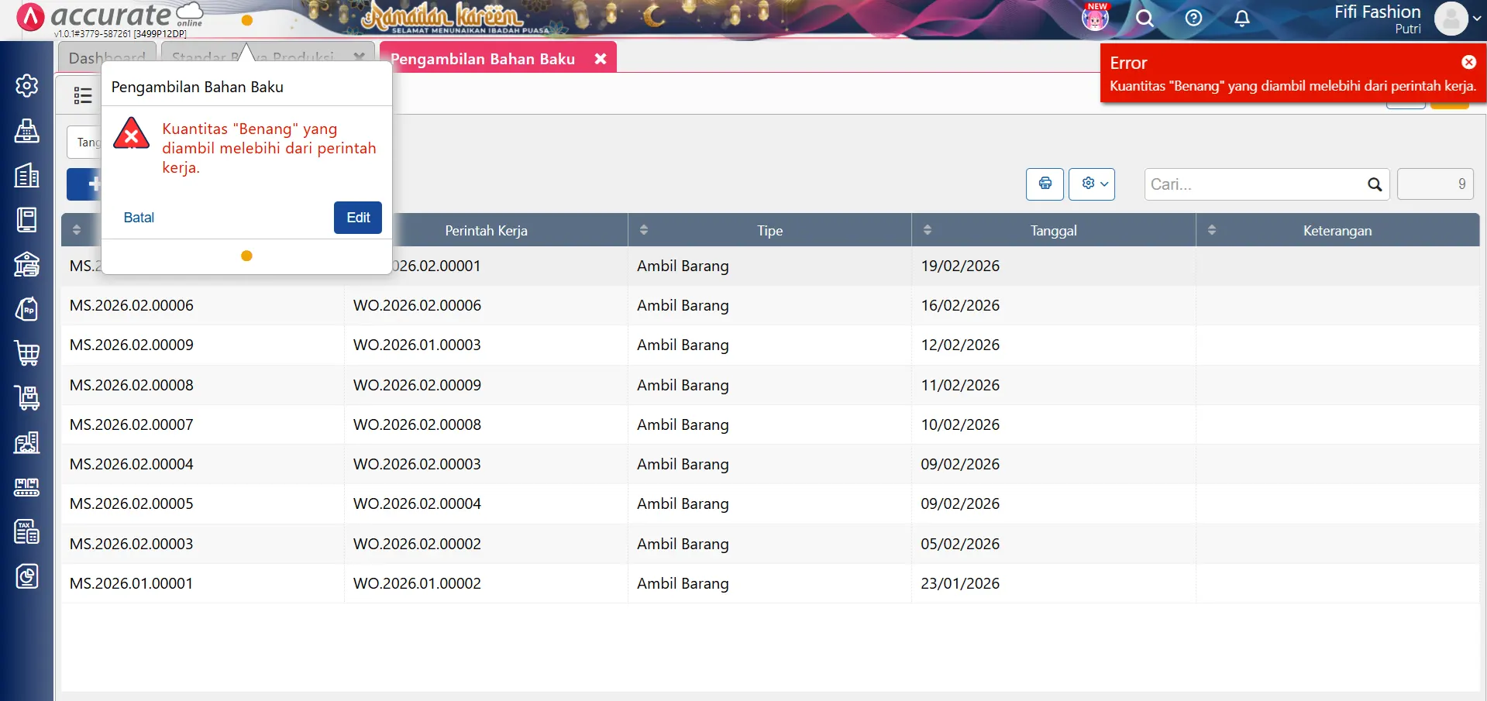Dismiss the red Error notification
The width and height of the screenshot is (1487, 701).
coord(1468,62)
